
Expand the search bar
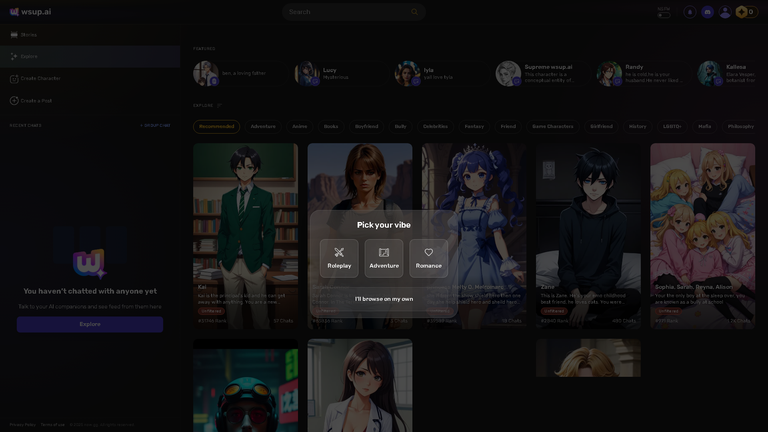click(354, 12)
